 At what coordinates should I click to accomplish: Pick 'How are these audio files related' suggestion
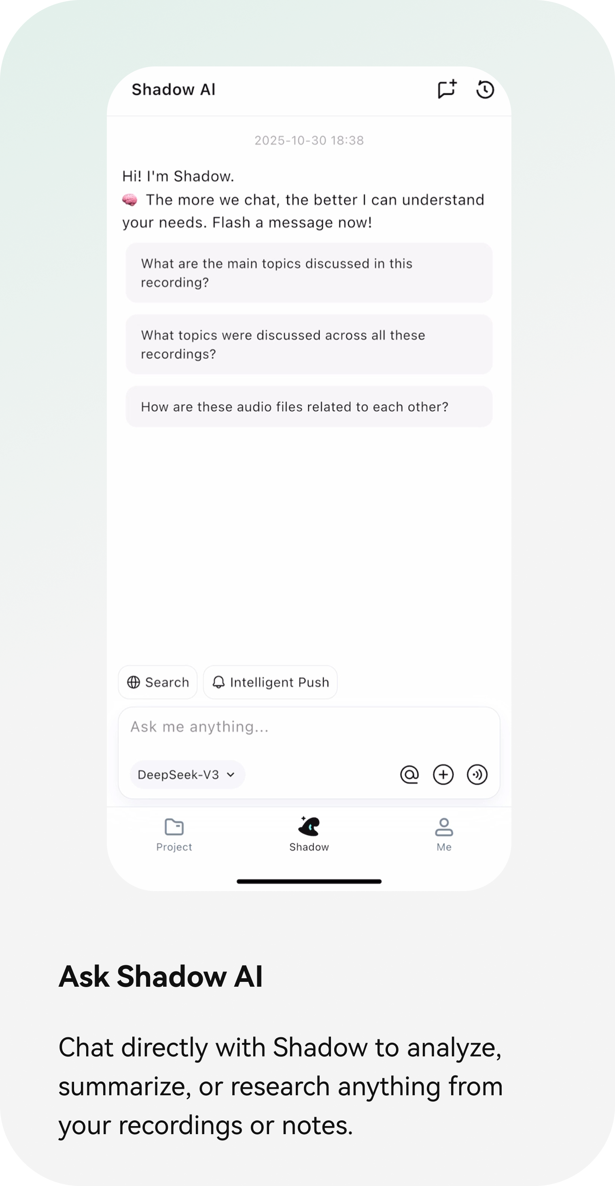point(309,407)
